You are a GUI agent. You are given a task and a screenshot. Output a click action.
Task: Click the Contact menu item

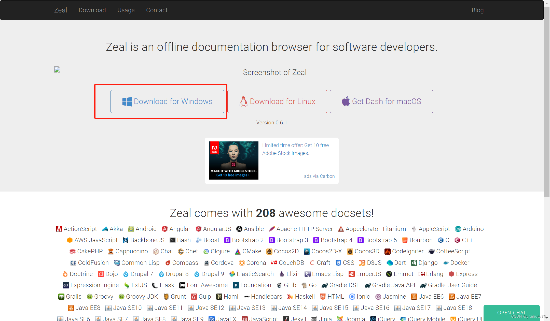pyautogui.click(x=156, y=10)
